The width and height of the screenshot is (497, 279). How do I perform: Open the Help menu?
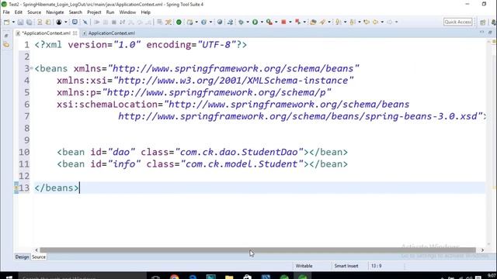pyautogui.click(x=145, y=12)
